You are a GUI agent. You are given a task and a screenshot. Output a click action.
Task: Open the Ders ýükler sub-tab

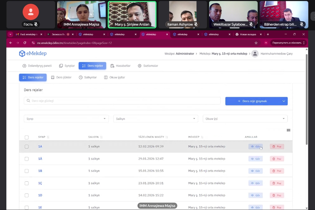[x=61, y=77]
